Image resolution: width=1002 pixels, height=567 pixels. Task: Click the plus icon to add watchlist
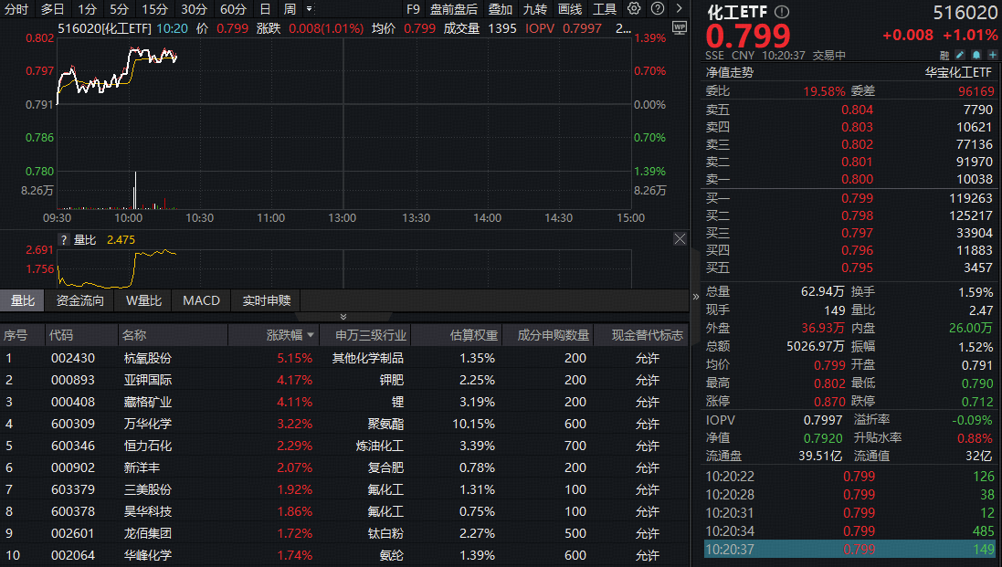point(992,55)
